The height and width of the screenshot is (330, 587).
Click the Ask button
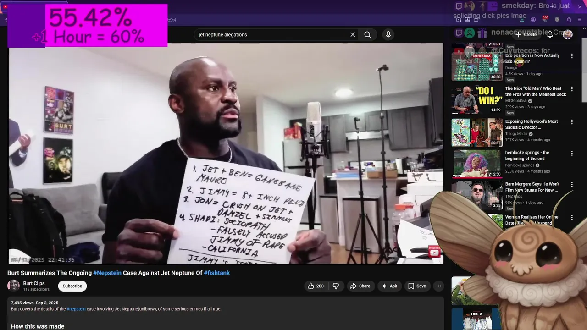(389, 286)
